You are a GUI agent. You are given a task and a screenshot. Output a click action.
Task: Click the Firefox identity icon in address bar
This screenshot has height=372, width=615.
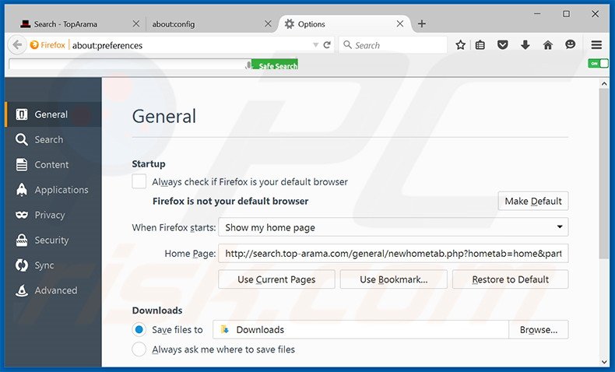click(34, 45)
